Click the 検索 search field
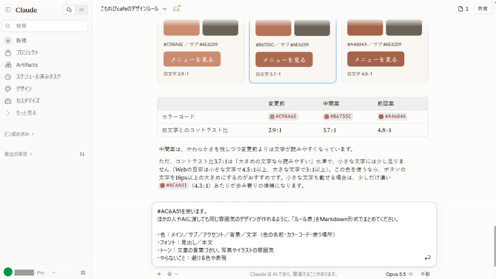This screenshot has height=279, width=496. 45,26
